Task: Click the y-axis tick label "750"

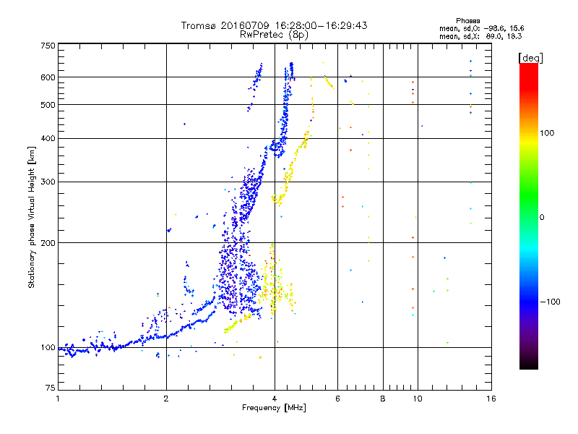Action: pyautogui.click(x=48, y=46)
